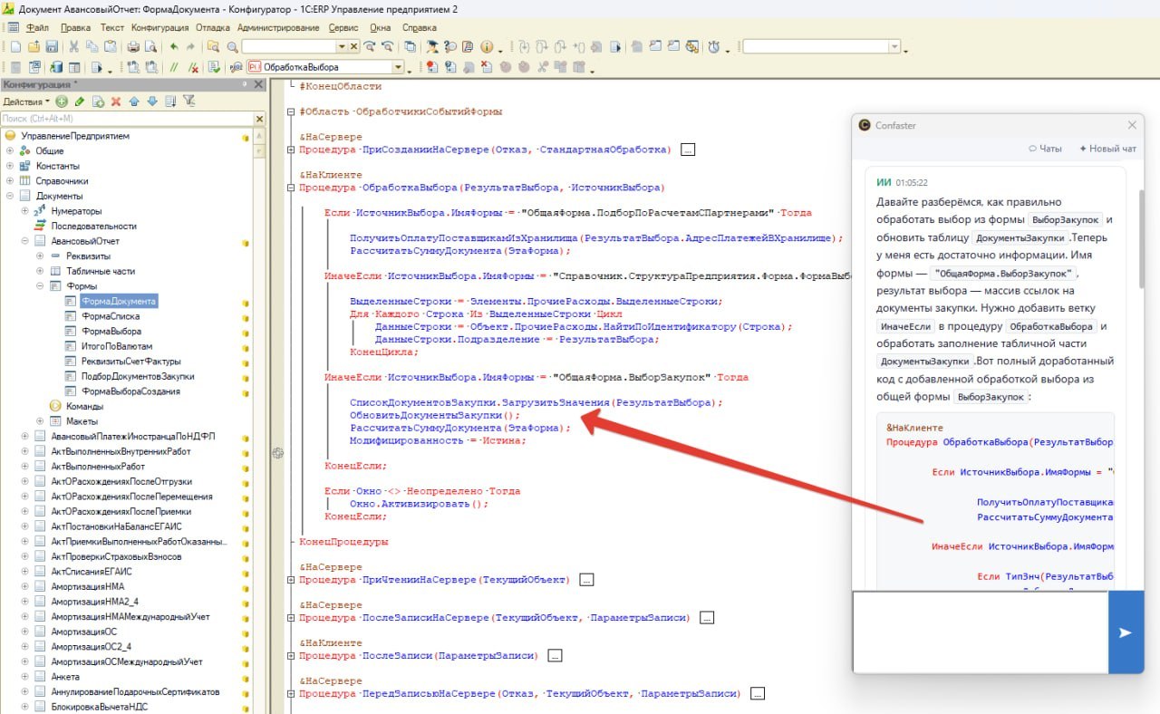Select АктВыполненныхРабот document in tree
The height and width of the screenshot is (714, 1160).
tap(98, 466)
